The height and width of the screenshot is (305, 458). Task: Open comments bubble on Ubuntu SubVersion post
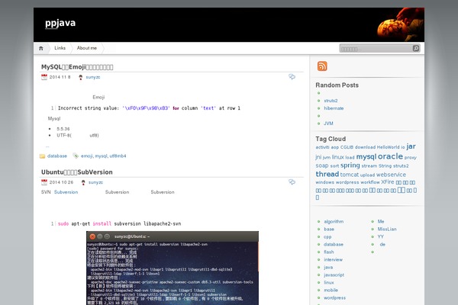(292, 182)
